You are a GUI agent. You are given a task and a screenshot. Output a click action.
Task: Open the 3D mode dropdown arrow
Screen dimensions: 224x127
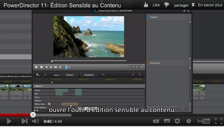(70, 67)
